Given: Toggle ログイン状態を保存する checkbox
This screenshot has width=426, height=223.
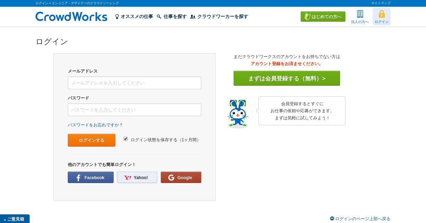Looking at the screenshot, I should point(126,139).
